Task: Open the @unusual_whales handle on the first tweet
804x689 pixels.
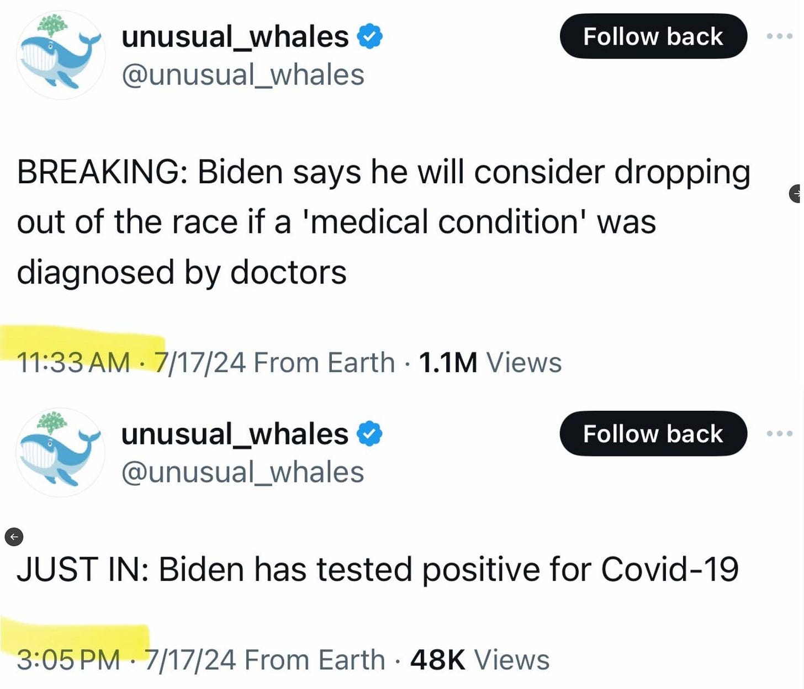Action: [x=243, y=75]
